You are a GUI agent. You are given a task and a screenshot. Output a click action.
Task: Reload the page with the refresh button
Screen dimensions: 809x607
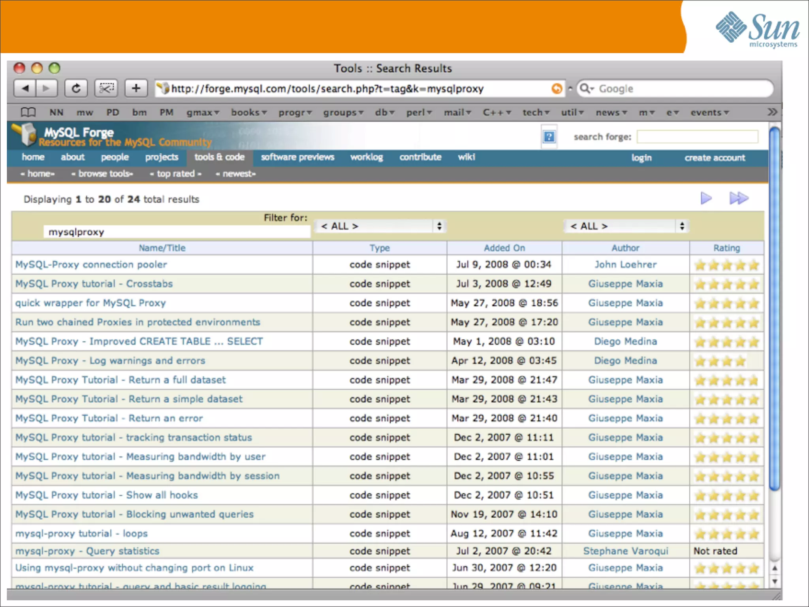[76, 88]
